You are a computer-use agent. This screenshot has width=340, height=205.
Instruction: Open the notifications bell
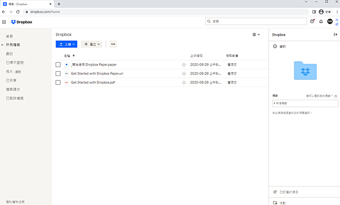(x=321, y=21)
